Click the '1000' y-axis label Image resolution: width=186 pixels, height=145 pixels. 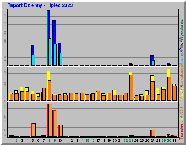[x=5, y=57]
